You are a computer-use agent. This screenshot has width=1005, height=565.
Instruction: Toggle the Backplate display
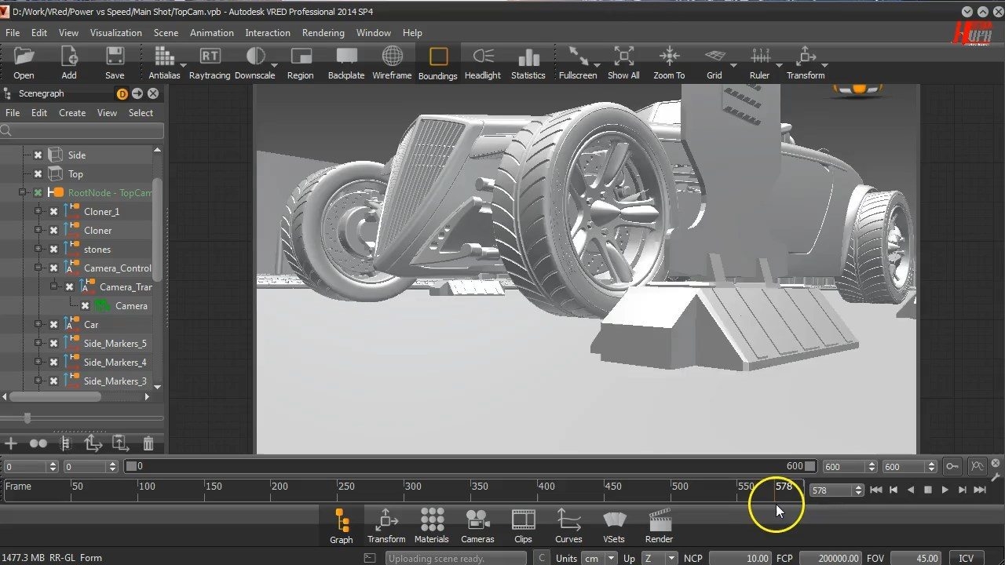point(346,56)
